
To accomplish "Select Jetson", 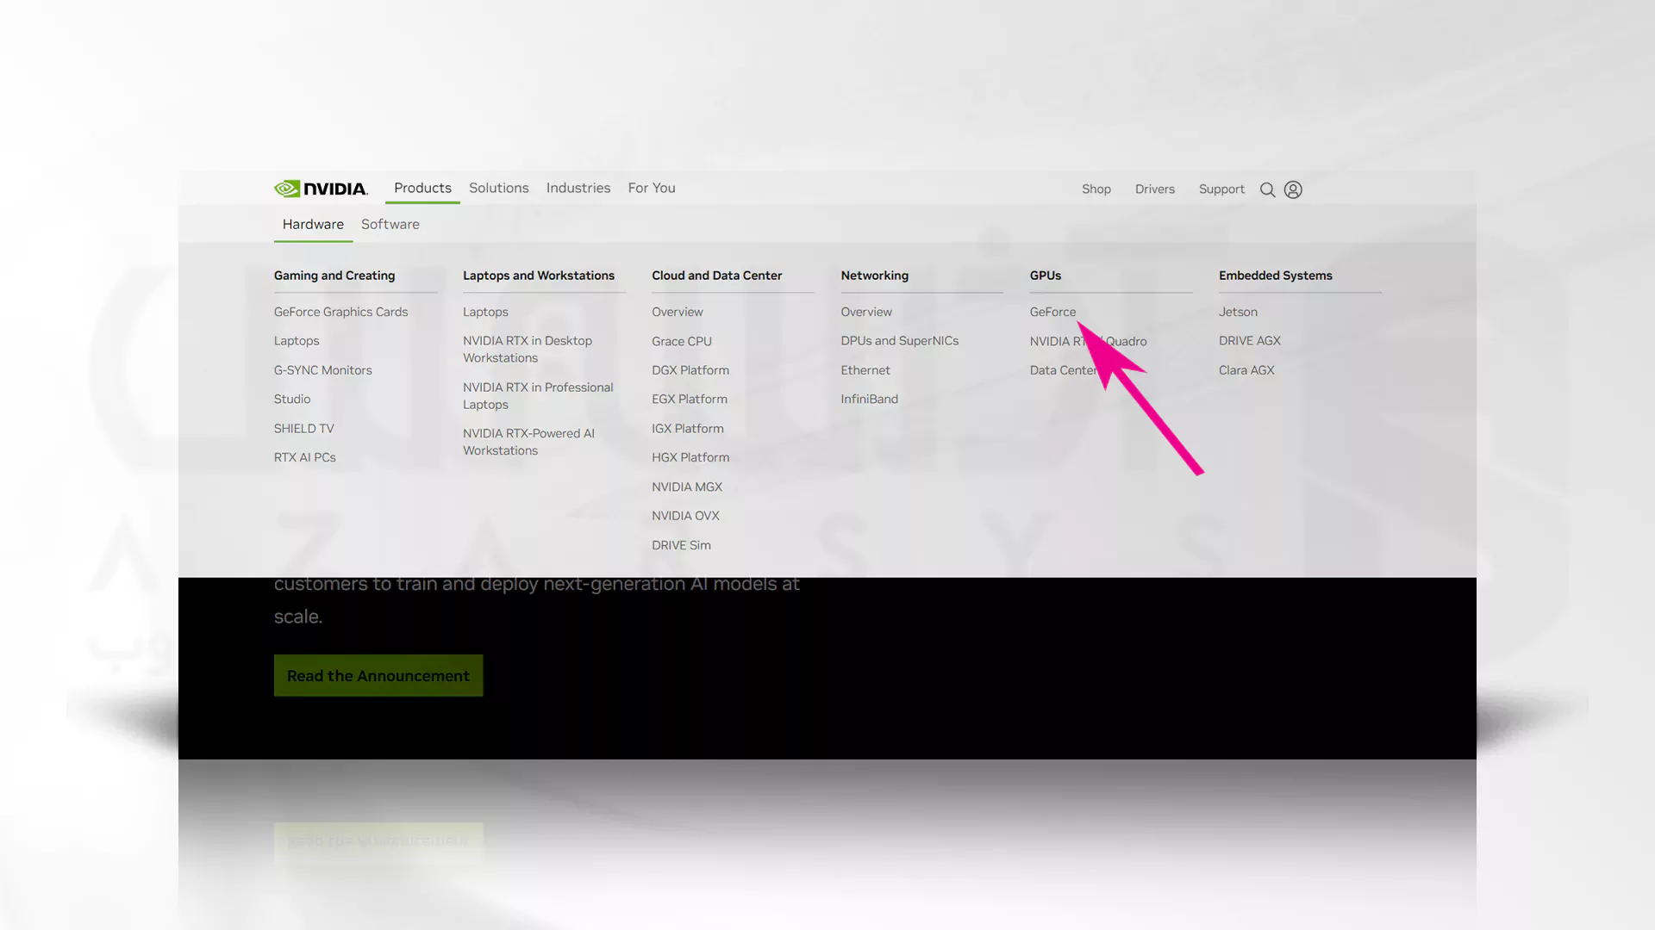I will pos(1238,312).
